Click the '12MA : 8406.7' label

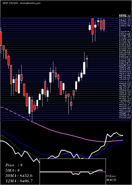click(x=19, y=181)
